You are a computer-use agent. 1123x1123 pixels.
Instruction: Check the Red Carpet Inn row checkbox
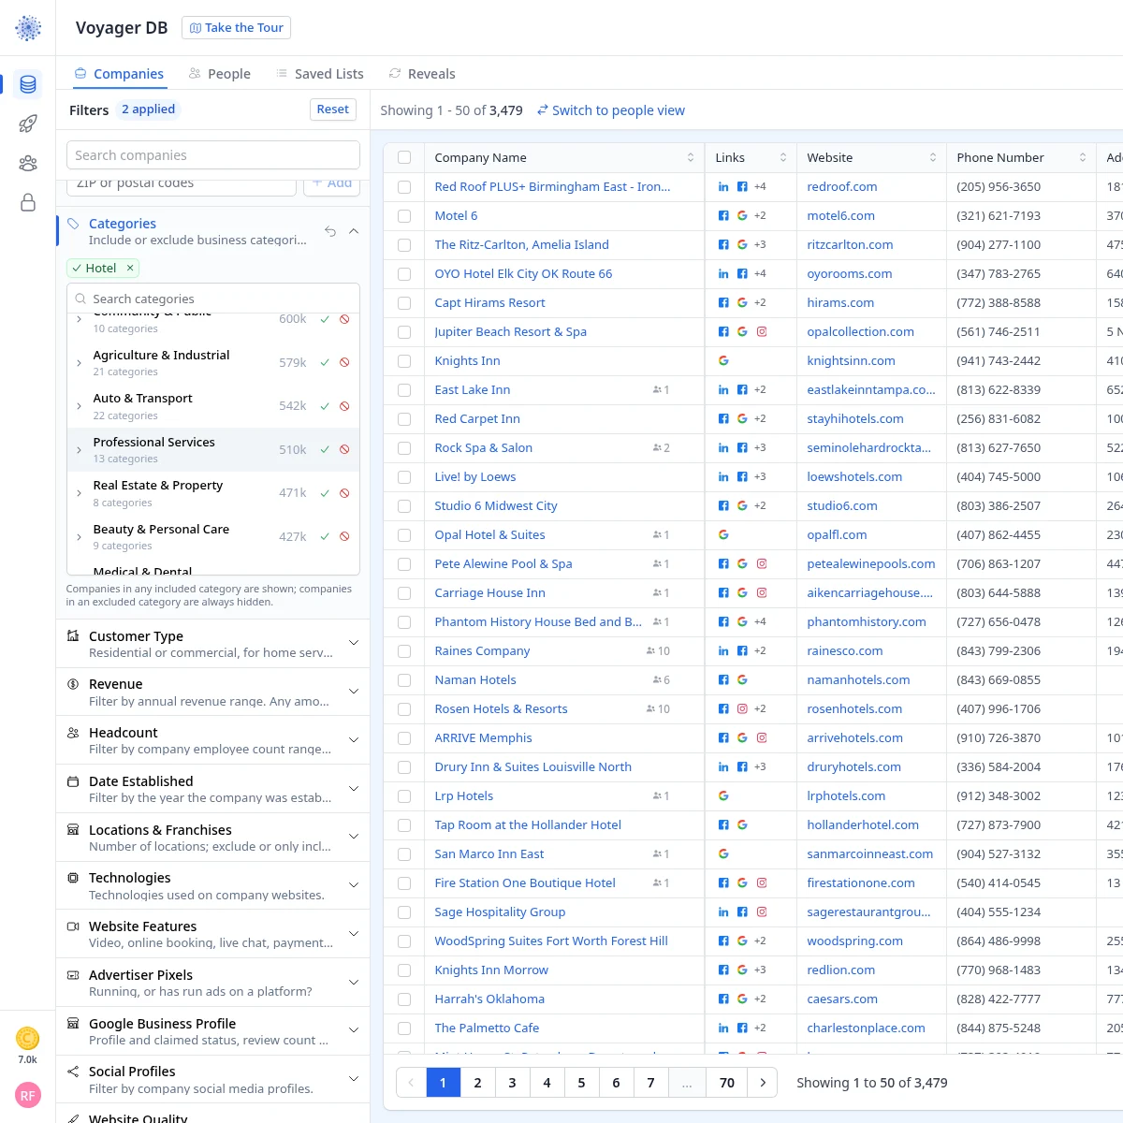point(404,419)
